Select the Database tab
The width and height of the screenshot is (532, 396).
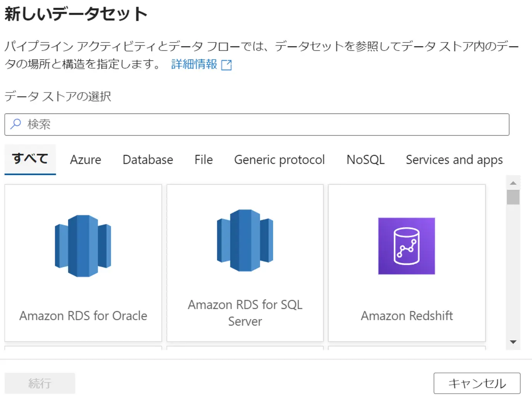(148, 159)
